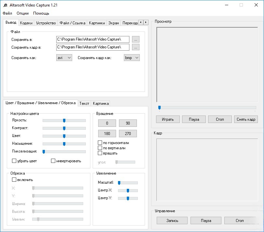Close the Altarsoft Video Capture window
The height and width of the screenshot is (232, 264).
tap(256, 5)
